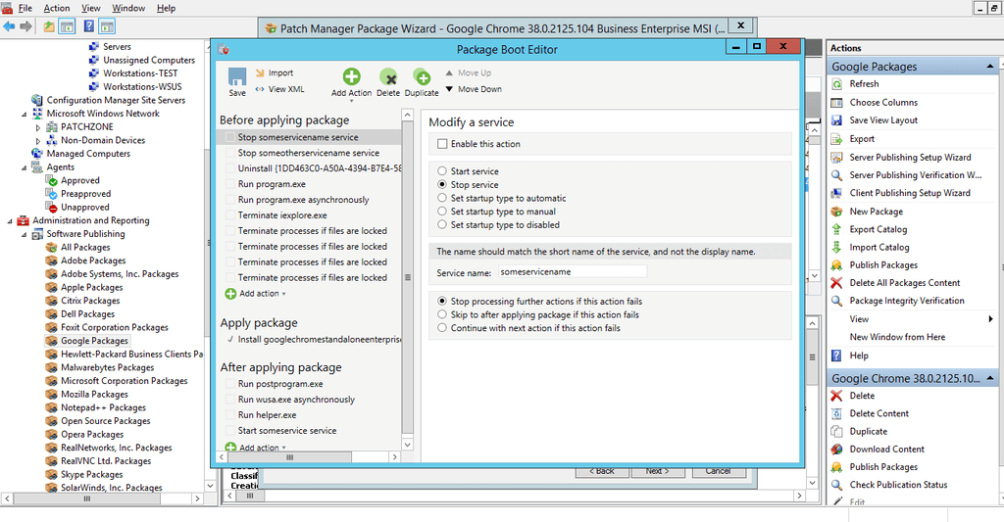Image resolution: width=1004 pixels, height=522 pixels.
Task: Click Cancel in the Package Wizard
Action: pyautogui.click(x=718, y=471)
